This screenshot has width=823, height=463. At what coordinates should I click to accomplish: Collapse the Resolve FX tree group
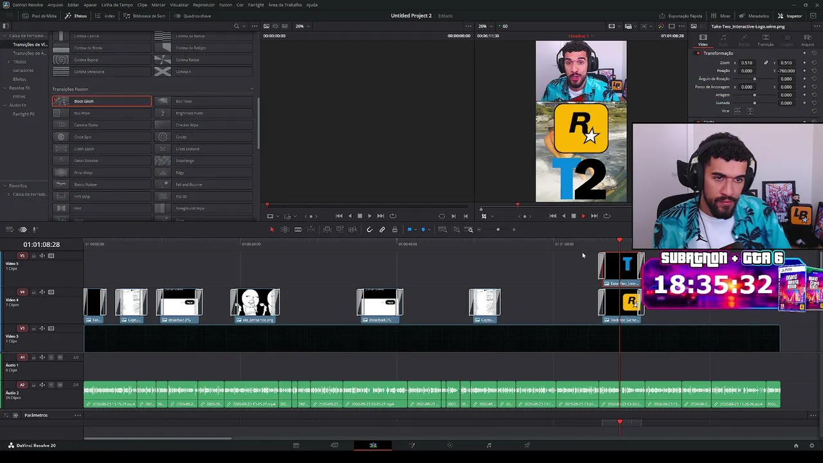[5, 88]
